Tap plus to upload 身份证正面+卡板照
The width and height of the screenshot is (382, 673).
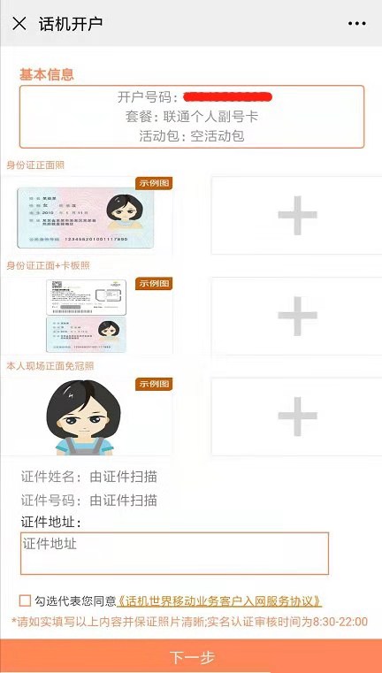[x=297, y=316]
